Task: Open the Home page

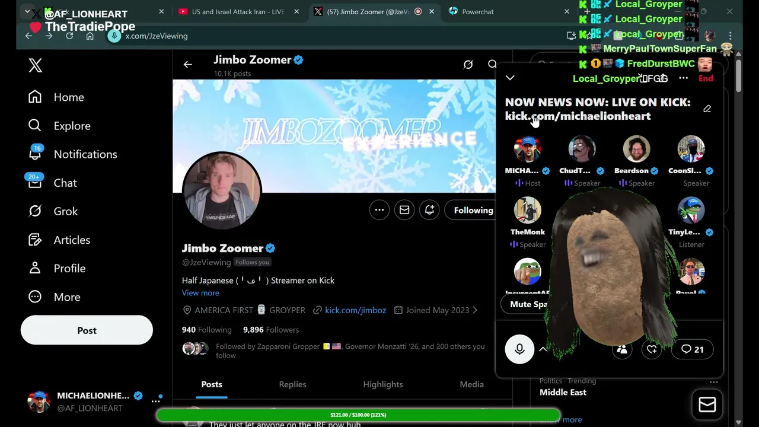Action: point(56,97)
